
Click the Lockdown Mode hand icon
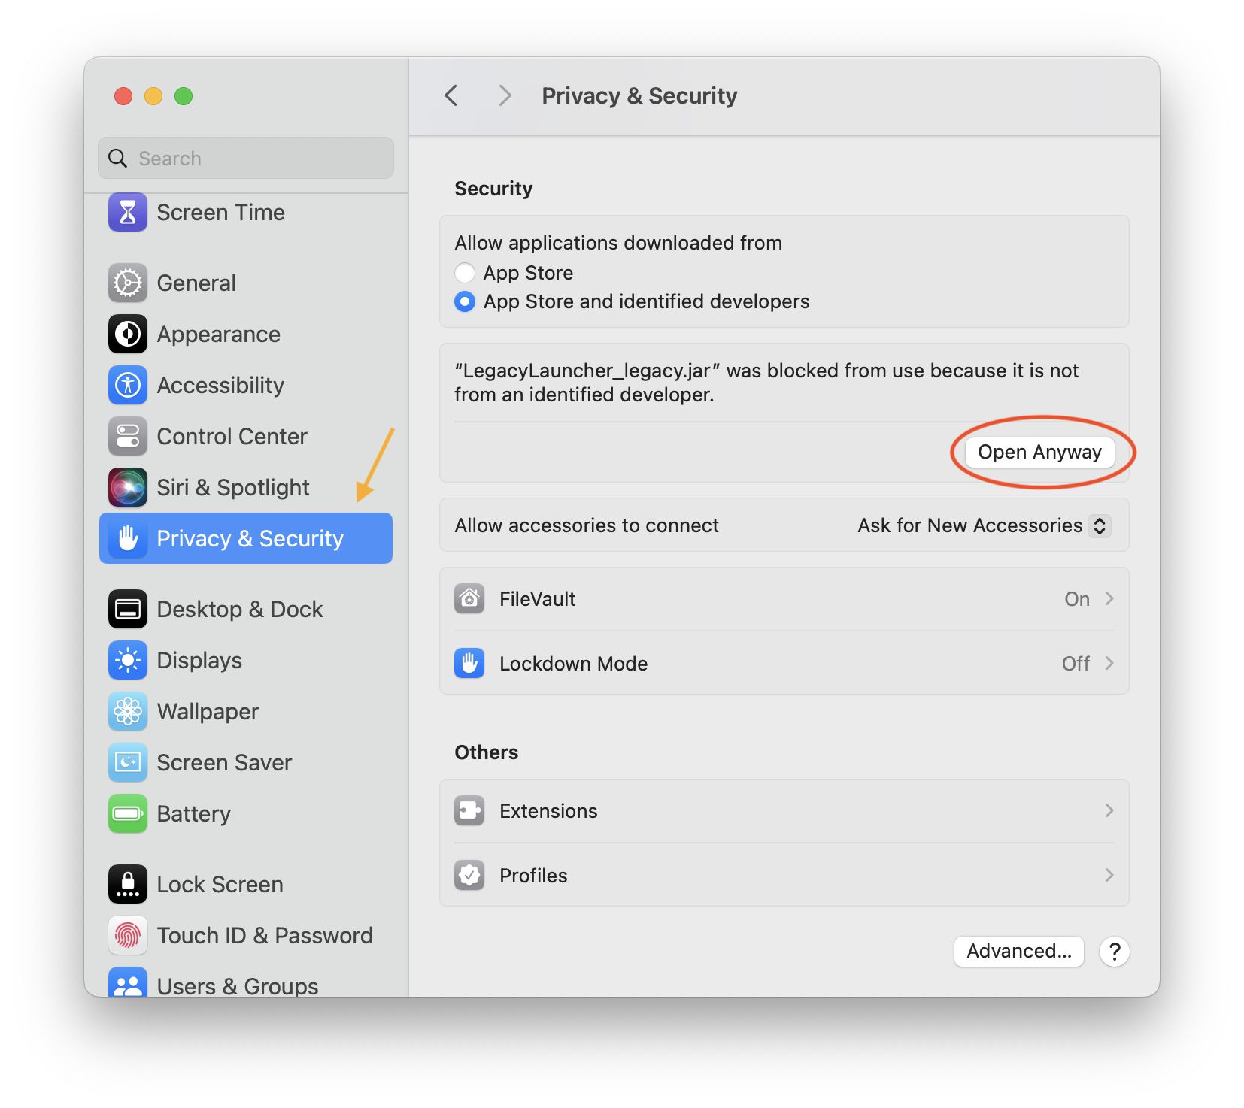click(469, 663)
